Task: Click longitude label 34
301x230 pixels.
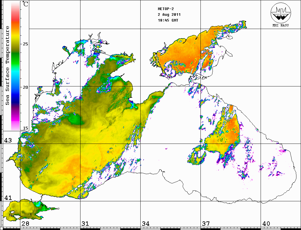Action: [x=145, y=224]
